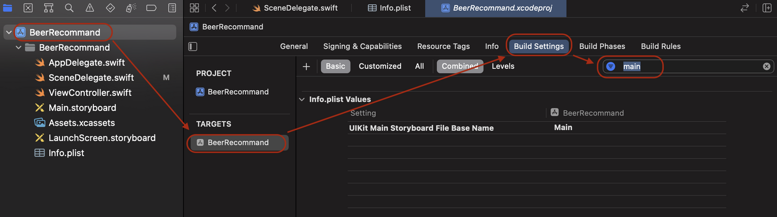Viewport: 777px width, 217px height.
Task: Open the Find navigator magnifier icon
Action: 69,8
